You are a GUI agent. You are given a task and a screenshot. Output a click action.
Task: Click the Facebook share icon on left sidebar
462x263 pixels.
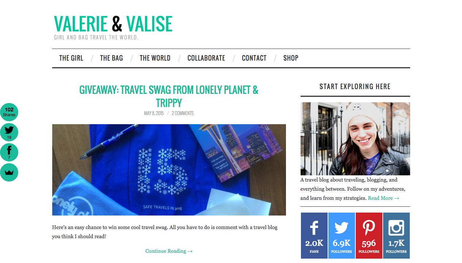click(x=9, y=152)
